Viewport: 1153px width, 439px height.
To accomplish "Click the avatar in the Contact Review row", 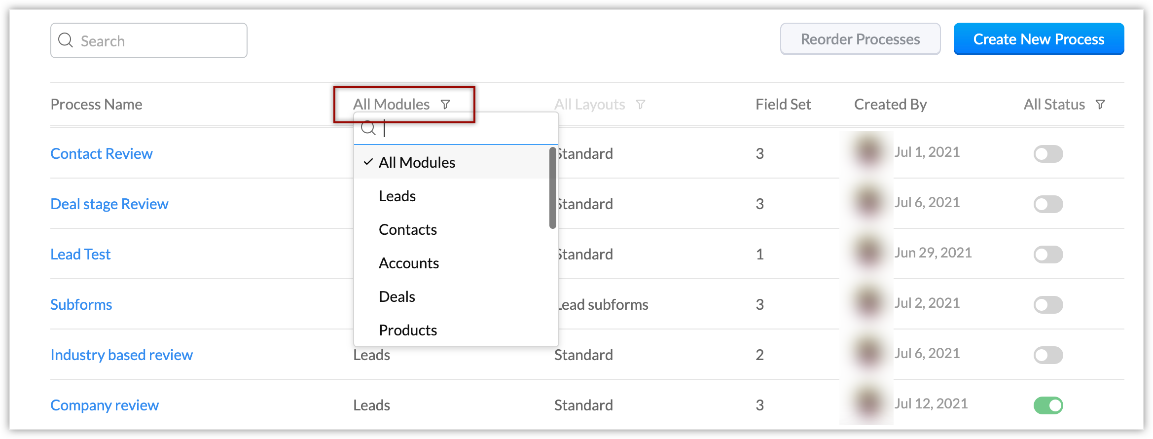I will pos(867,152).
